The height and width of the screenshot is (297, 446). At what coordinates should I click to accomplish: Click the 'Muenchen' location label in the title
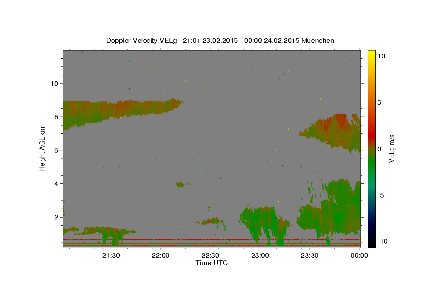(318, 40)
